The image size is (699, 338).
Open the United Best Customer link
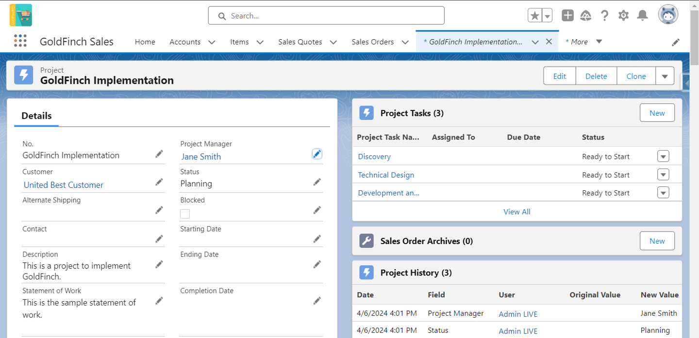[x=64, y=185]
